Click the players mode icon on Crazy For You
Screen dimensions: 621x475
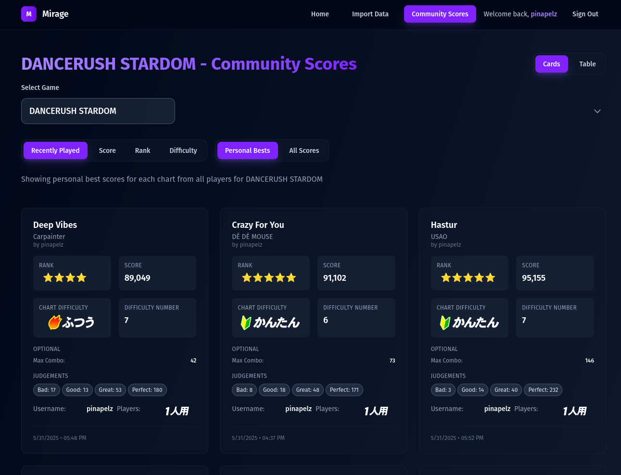(376, 411)
